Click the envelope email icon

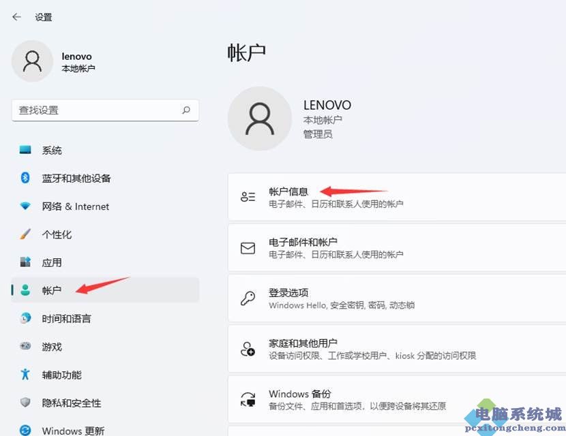pos(248,248)
